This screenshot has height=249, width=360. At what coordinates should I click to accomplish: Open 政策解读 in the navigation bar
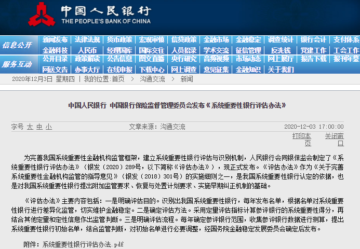click(87, 59)
